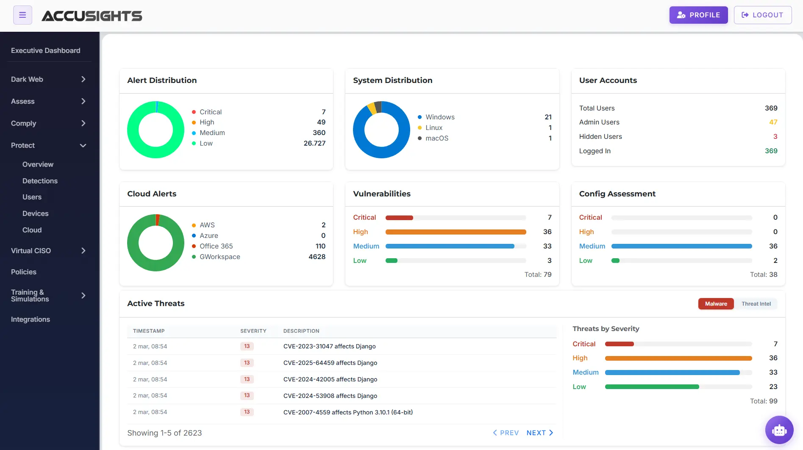This screenshot has height=450, width=803.
Task: Select CVE-2023-31047 affects Django row
Action: point(342,346)
